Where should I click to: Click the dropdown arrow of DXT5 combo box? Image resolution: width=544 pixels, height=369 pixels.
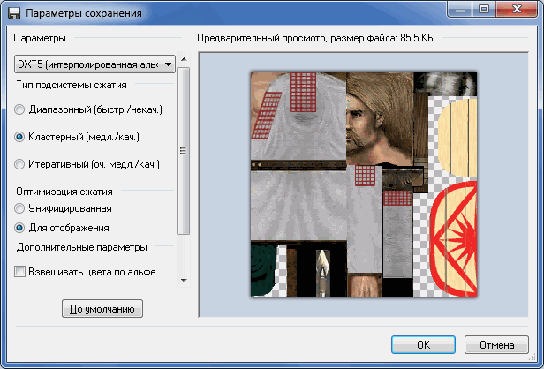(169, 64)
